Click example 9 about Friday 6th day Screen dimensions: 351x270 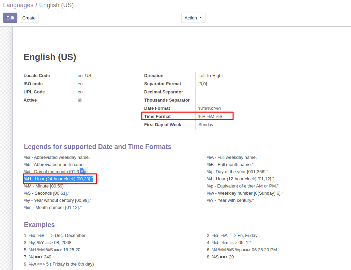point(59,264)
